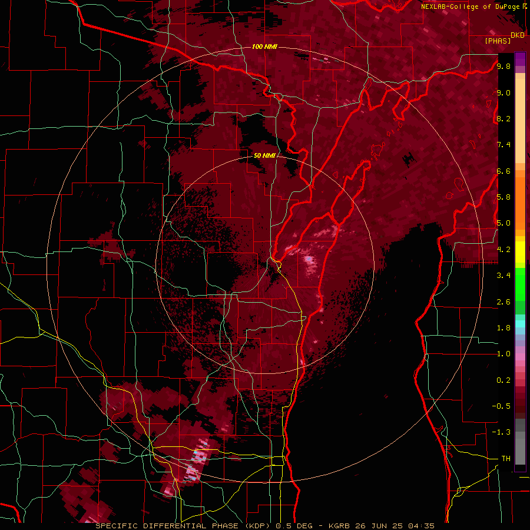
Task: Click the [PHAS] label above the color bar
Action: point(498,41)
